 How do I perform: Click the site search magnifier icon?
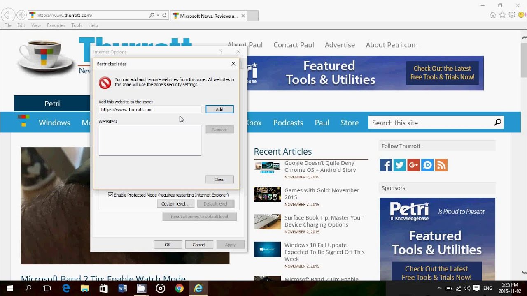click(498, 122)
